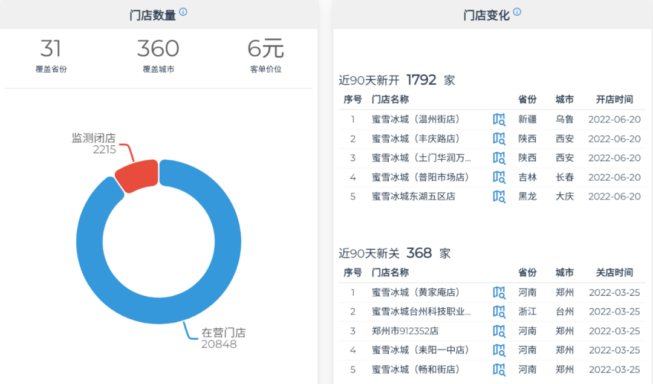
Task: Locate 畅和街店 using map icon
Action: coord(499,369)
